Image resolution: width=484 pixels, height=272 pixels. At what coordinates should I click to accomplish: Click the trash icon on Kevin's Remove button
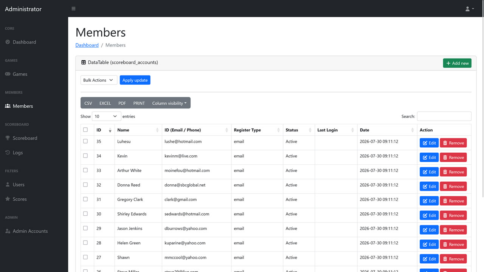point(445,158)
